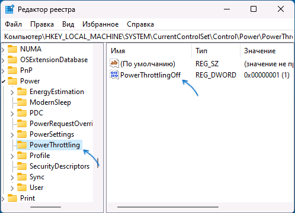Screen dimensions: 295x213
Task: Click the Sync folder icon
Action: point(22,177)
